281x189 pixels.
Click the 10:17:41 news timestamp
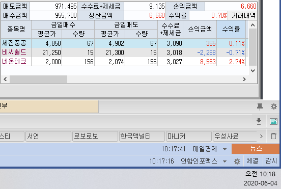[x=174, y=149]
